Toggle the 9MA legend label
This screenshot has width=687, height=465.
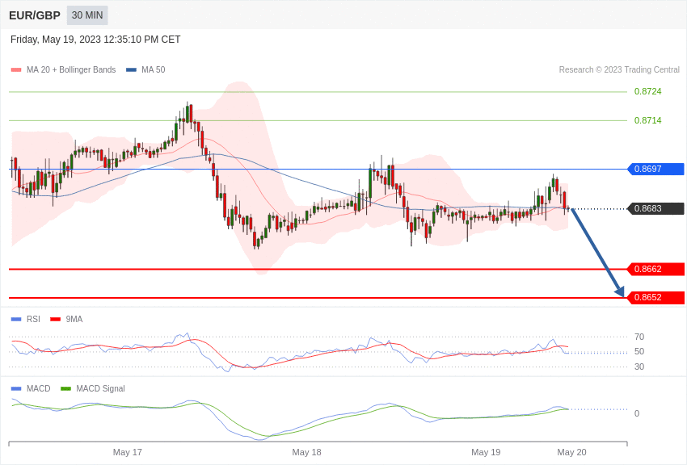pyautogui.click(x=74, y=320)
